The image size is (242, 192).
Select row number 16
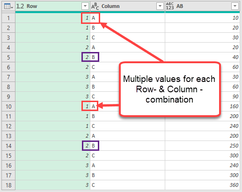(x=8, y=165)
